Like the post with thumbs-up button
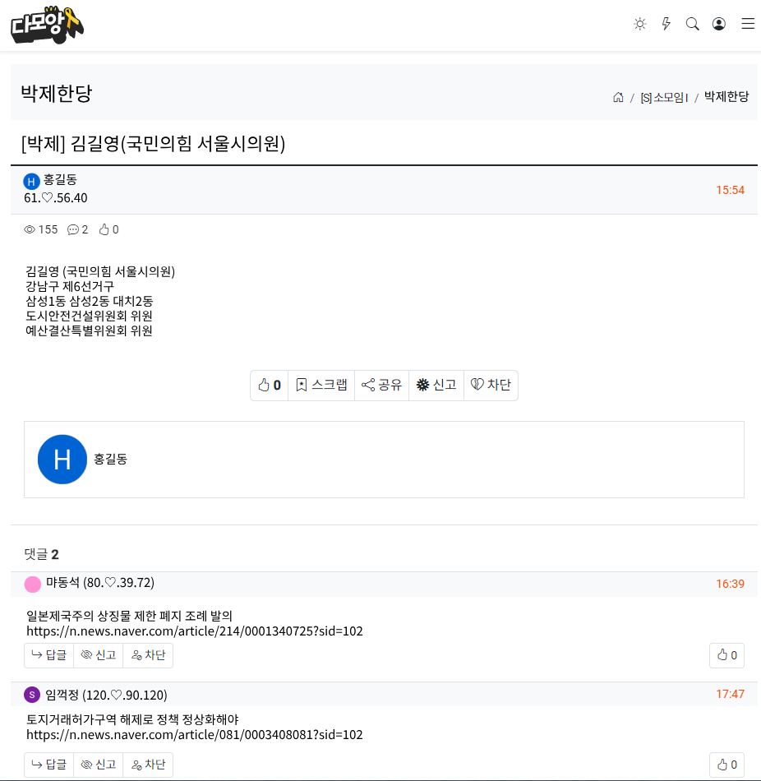761x781 pixels. point(270,385)
